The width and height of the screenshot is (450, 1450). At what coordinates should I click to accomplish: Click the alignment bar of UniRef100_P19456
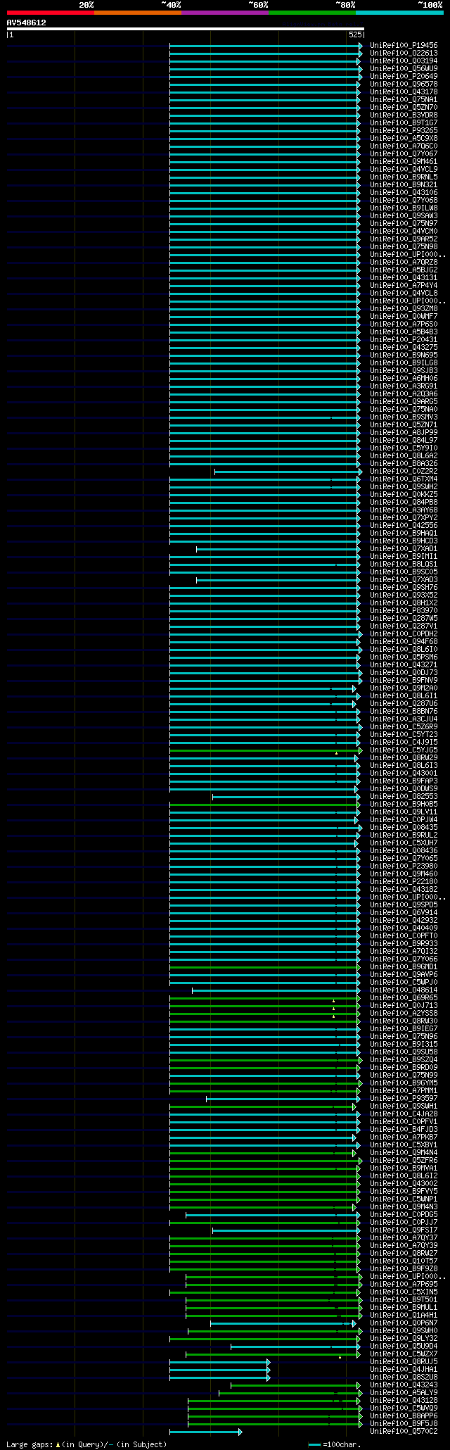pos(265,45)
